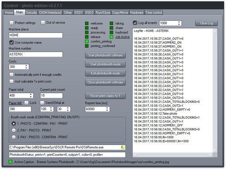
Task: Browse for the DSLR Remote executable file
Action: 123,147
